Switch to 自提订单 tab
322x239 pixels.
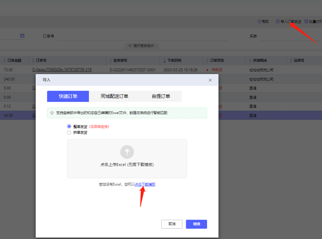point(161,96)
